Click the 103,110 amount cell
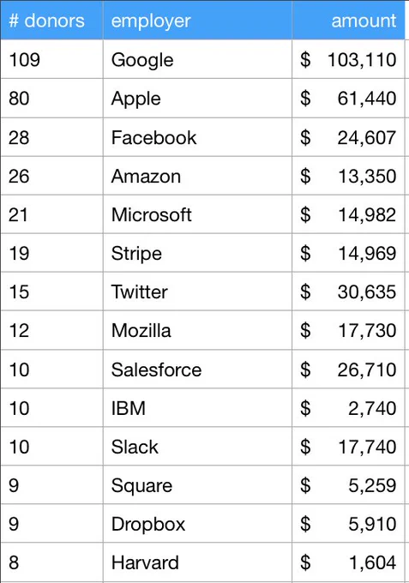This screenshot has width=409, height=583. 348,59
